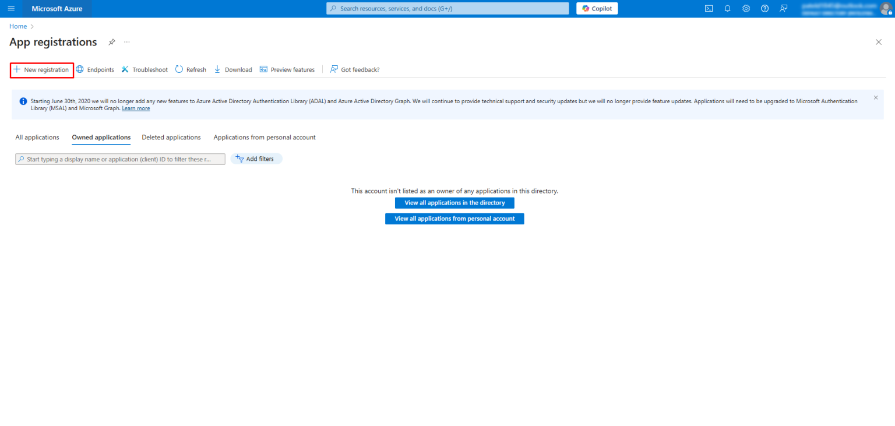This screenshot has height=426, width=895.
Task: Open the Help menu
Action: (x=764, y=8)
